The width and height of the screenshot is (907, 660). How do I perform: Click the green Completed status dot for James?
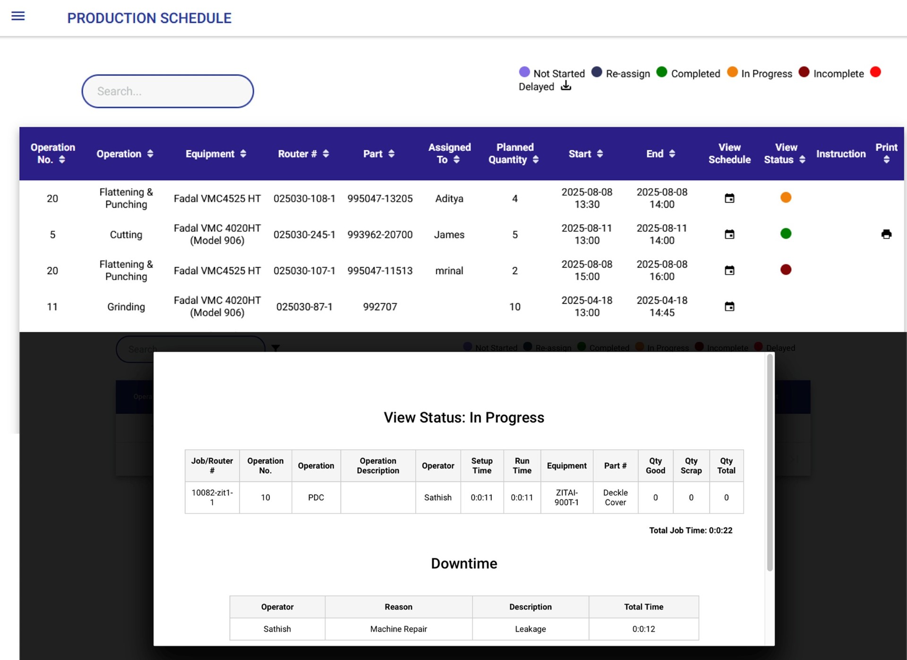point(786,233)
